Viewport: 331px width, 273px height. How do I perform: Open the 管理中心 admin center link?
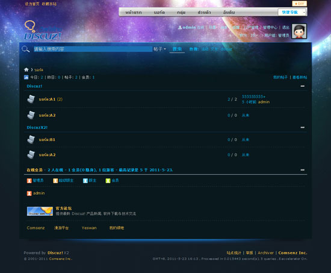tap(270, 27)
